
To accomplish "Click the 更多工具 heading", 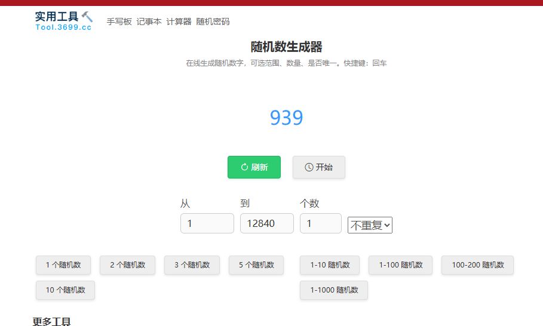I will coord(51,321).
